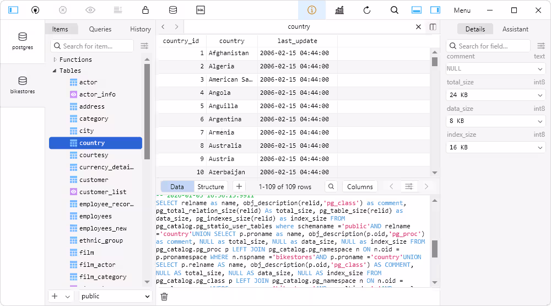Switch to the Data view tab
This screenshot has width=551, height=306.
[x=177, y=187]
